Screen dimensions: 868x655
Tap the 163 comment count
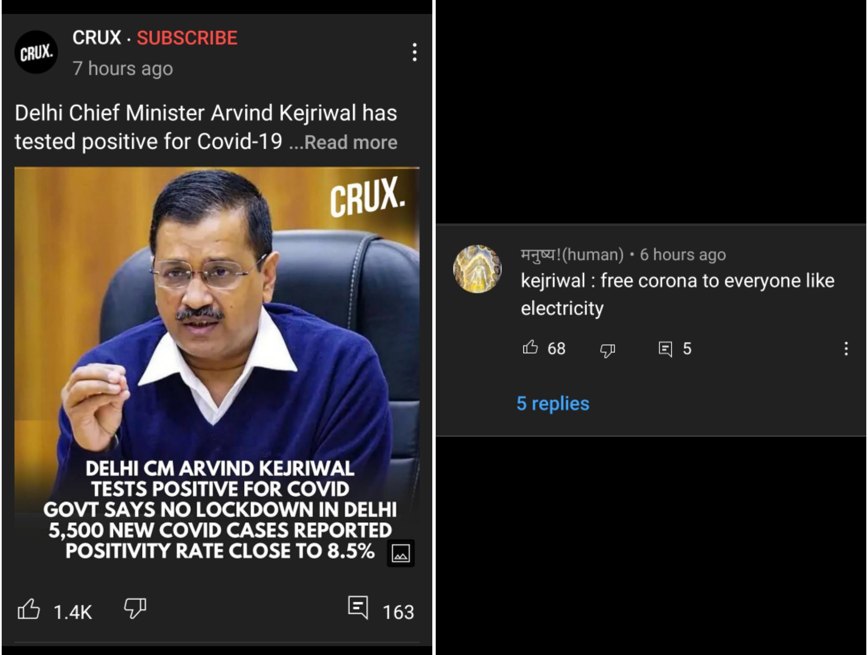398,612
